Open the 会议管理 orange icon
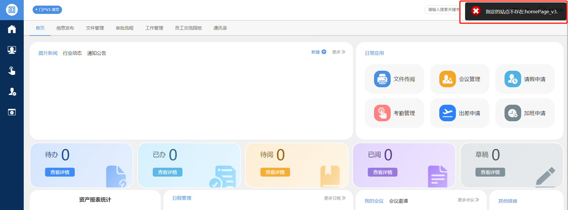The width and height of the screenshot is (568, 210). (448, 79)
